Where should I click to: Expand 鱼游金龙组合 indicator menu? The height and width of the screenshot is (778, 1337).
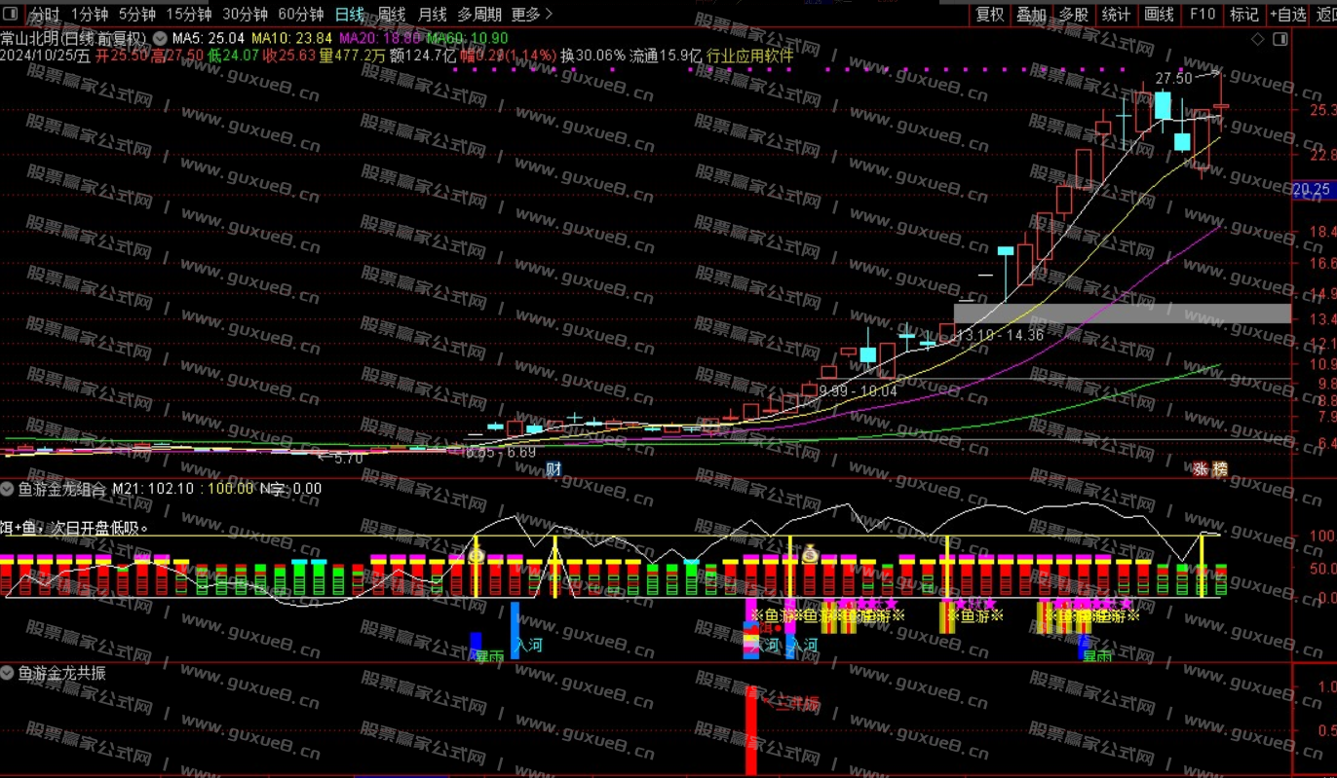8,489
